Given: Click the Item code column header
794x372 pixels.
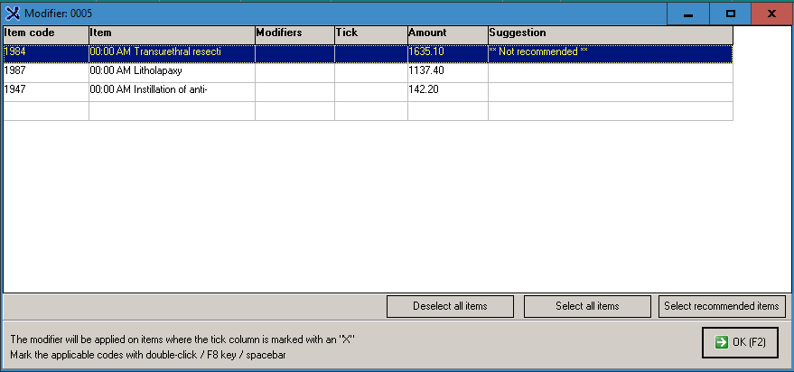Looking at the screenshot, I should pyautogui.click(x=46, y=35).
